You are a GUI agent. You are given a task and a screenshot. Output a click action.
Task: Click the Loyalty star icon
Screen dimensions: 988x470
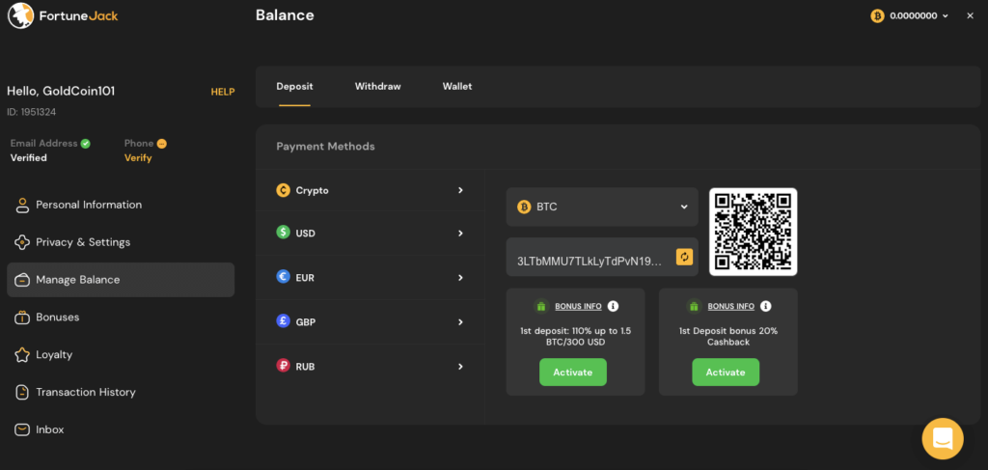pyautogui.click(x=23, y=355)
